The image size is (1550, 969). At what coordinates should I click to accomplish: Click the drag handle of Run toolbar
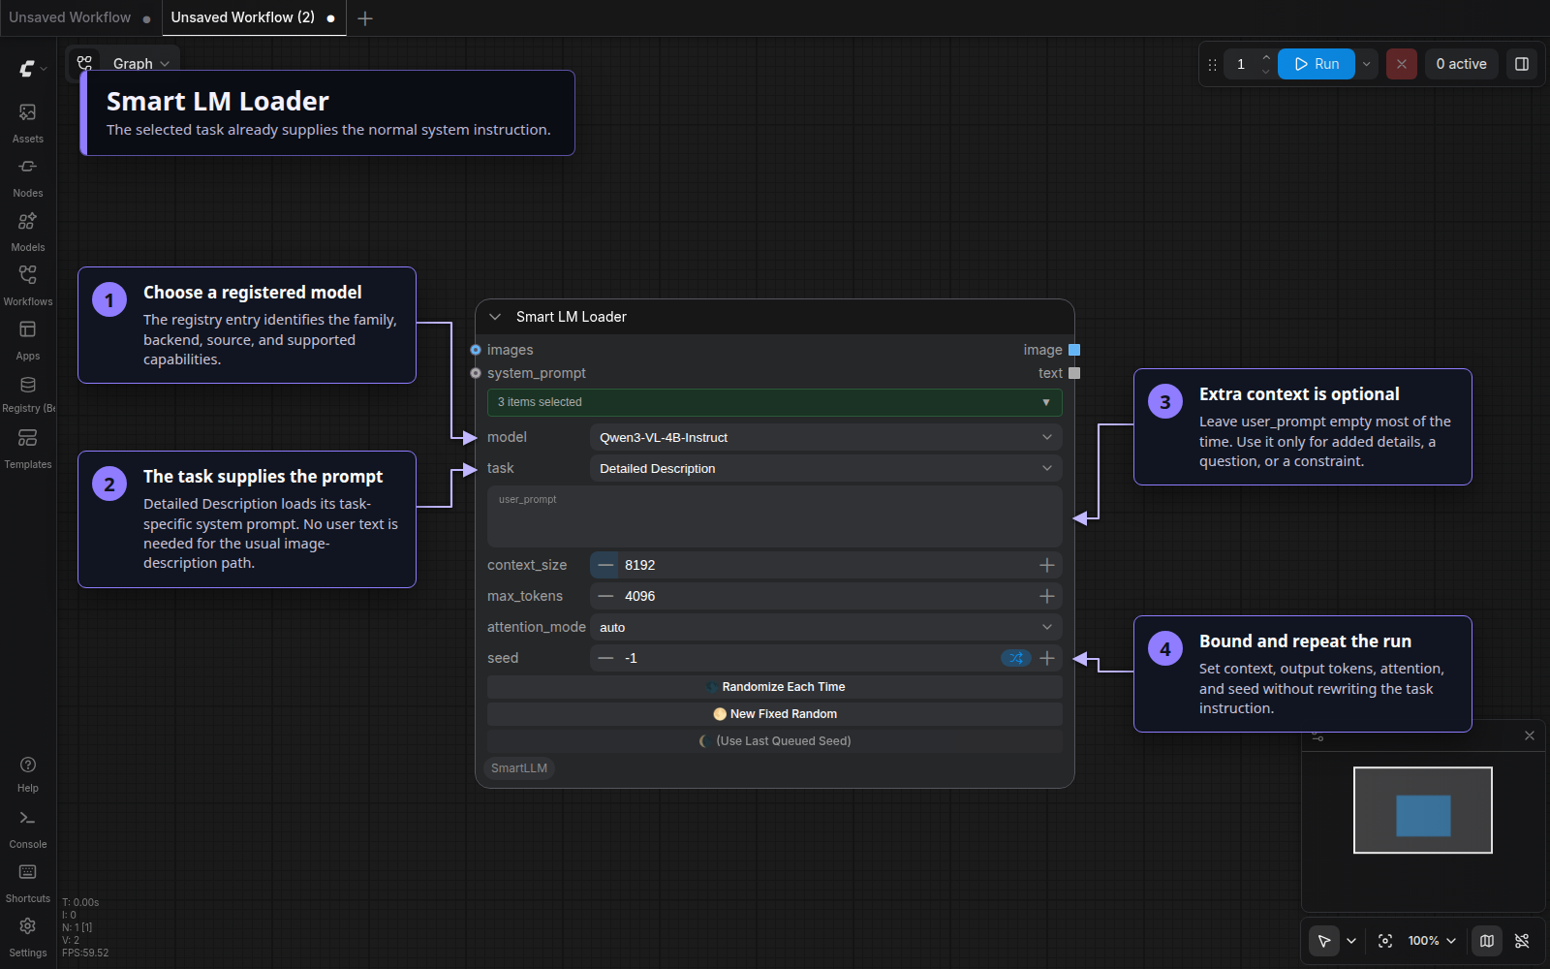(1212, 64)
